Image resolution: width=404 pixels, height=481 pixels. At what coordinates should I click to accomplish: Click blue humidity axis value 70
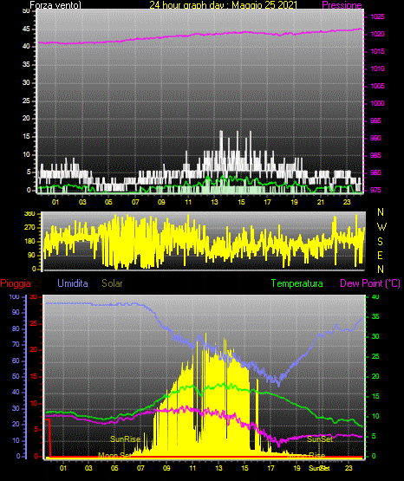[16, 344]
